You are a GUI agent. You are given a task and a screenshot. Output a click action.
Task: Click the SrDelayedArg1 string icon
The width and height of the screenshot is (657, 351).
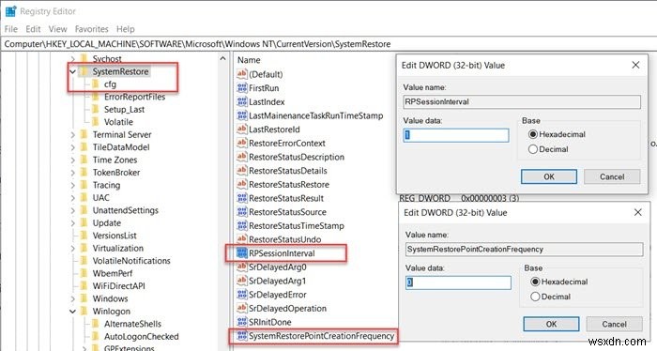(x=242, y=281)
